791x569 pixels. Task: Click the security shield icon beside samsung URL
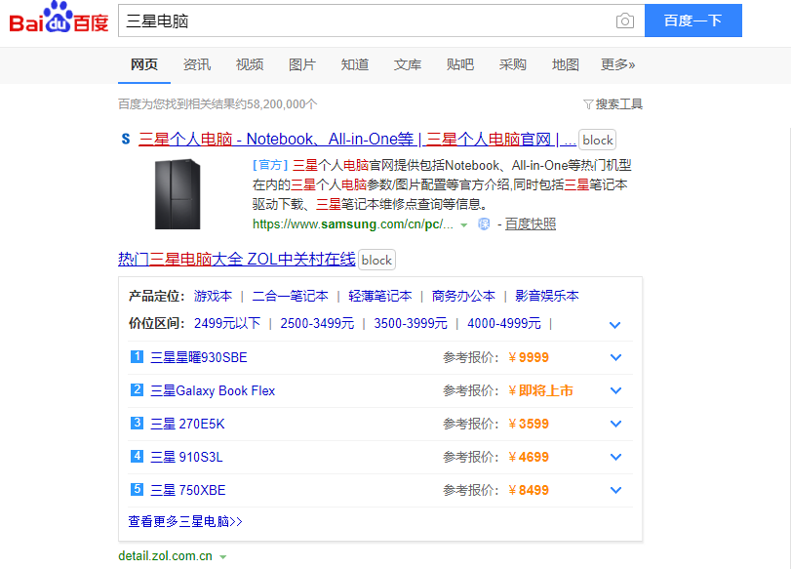[x=484, y=224]
